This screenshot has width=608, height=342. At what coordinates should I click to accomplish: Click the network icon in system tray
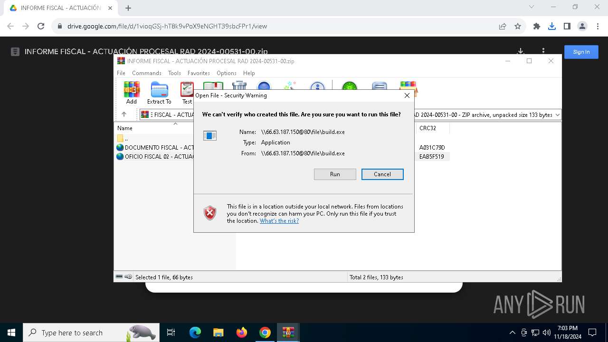click(535, 332)
